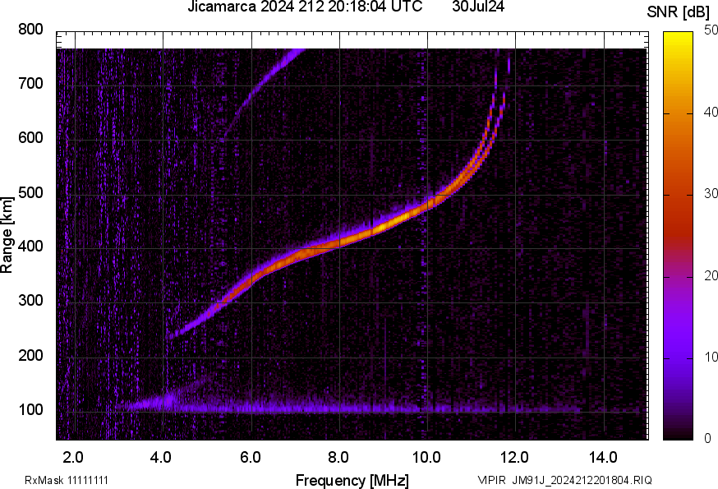Click the title 'Jicamarca 2024 212 20:18:04 UTC'
The height and width of the screenshot is (489, 718).
coord(305,7)
